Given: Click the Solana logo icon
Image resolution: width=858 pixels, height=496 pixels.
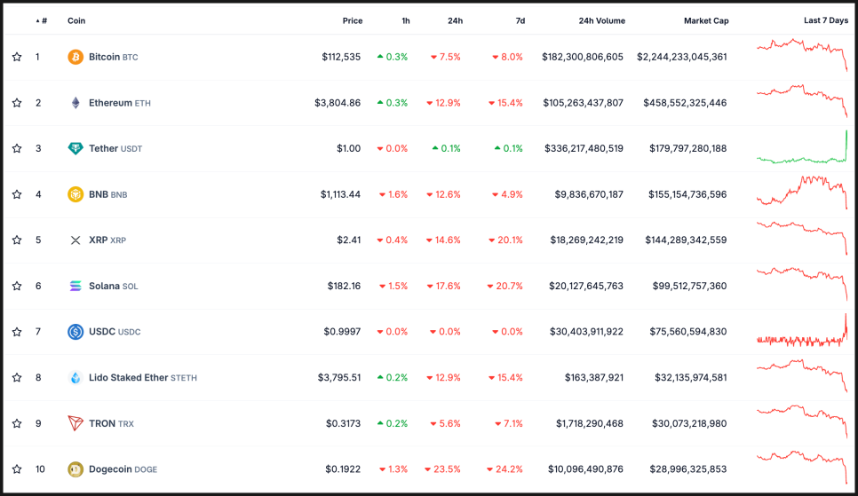Looking at the screenshot, I should pyautogui.click(x=75, y=286).
